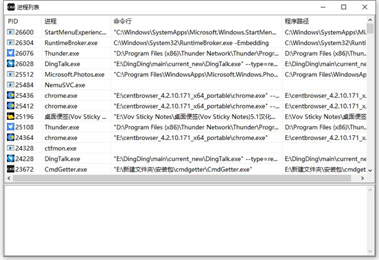Click the Microsoft.Photos icon beside PID 25512
The width and height of the screenshot is (379, 260).
click(x=10, y=74)
